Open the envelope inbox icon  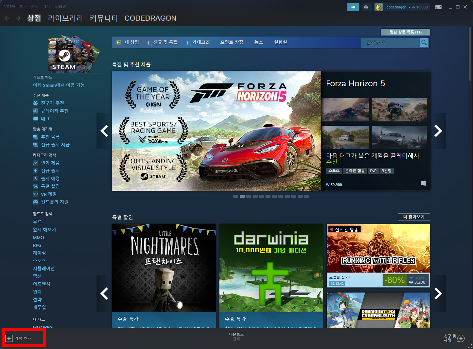pyautogui.click(x=366, y=7)
